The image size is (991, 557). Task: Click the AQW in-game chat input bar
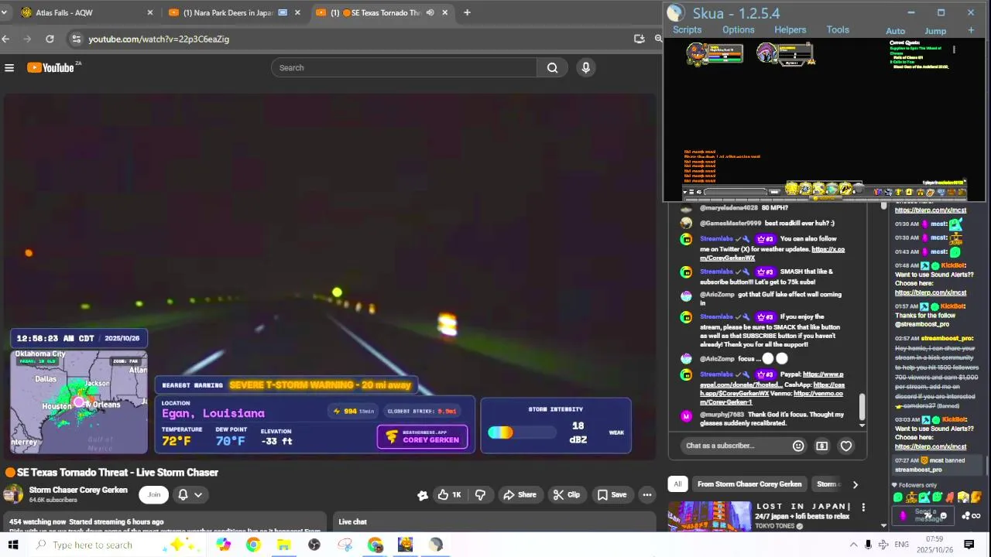(736, 192)
